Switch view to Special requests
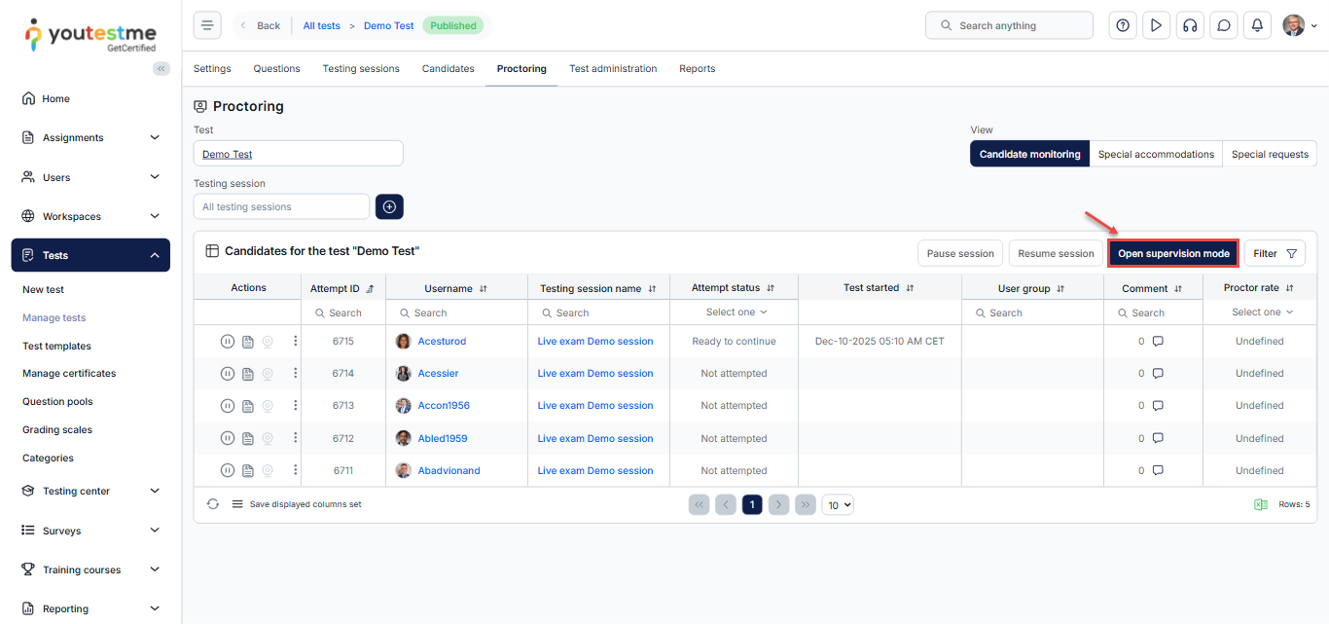 [1270, 154]
